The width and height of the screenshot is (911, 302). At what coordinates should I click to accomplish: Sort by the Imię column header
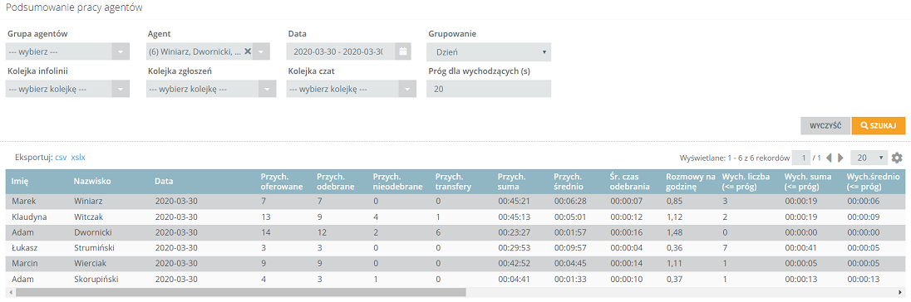[x=19, y=182]
